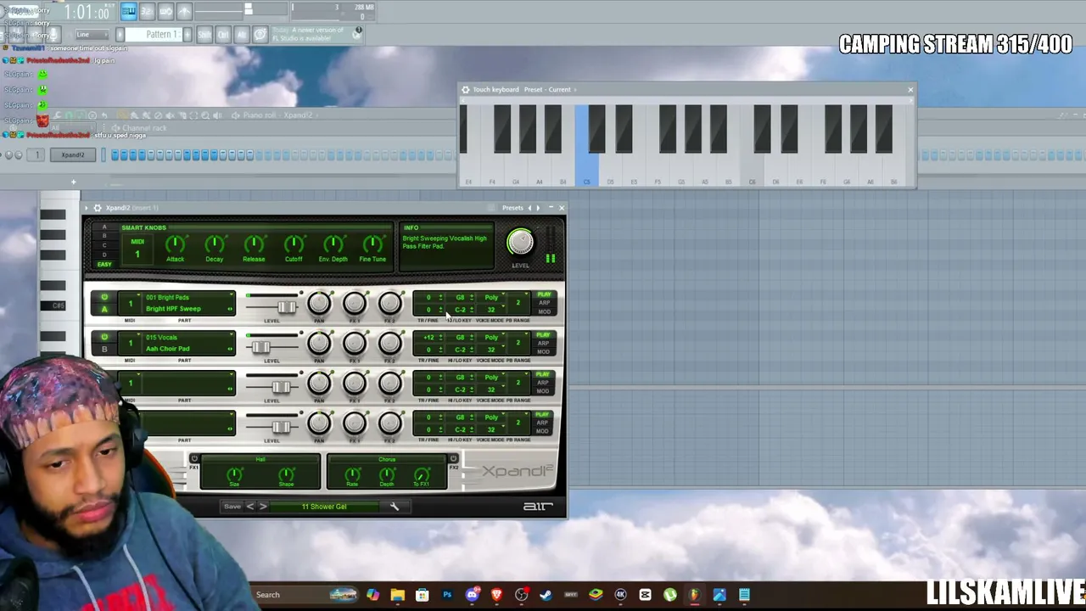Viewport: 1086px width, 611px height.
Task: Open Steam from the taskbar
Action: tap(546, 595)
